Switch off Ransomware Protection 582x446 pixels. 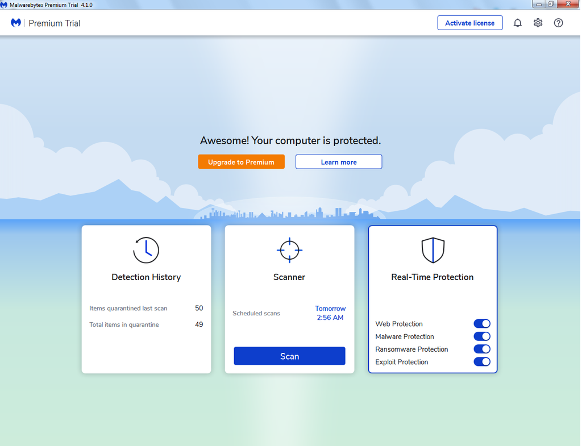pyautogui.click(x=482, y=349)
